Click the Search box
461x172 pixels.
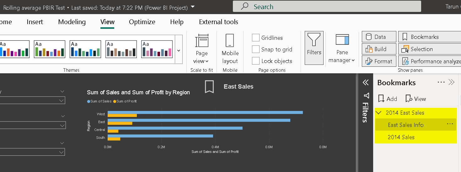(x=326, y=7)
